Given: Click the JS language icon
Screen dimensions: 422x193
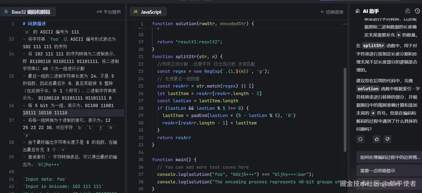Looking at the screenshot, I should tap(135, 12).
